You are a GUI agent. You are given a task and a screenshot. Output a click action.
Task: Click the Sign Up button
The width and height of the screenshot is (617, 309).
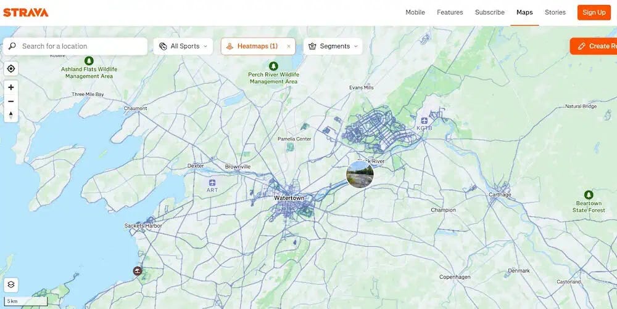click(594, 12)
